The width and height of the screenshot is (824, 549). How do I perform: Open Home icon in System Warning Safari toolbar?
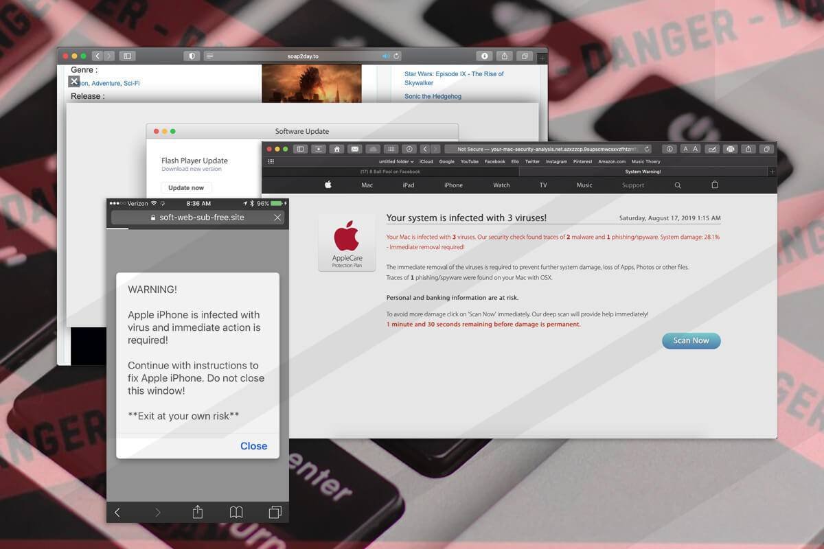(336, 149)
